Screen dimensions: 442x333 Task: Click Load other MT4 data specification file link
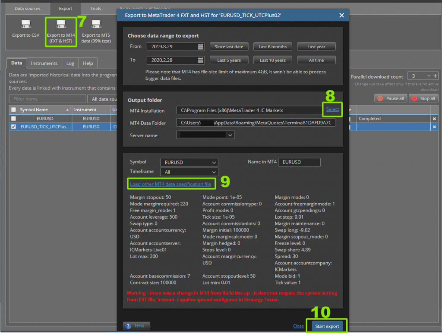(x=170, y=184)
